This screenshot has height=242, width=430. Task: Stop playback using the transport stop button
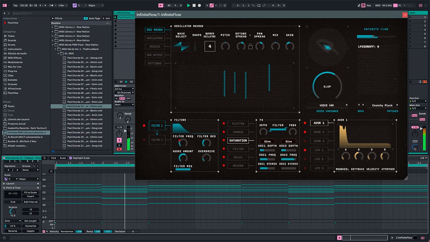[x=194, y=5]
